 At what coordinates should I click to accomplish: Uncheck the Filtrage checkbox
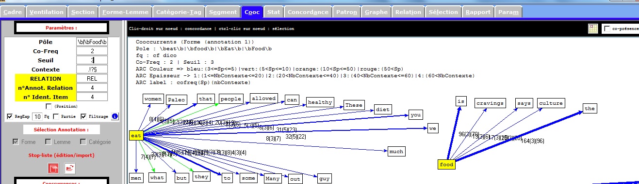[x=83, y=116]
